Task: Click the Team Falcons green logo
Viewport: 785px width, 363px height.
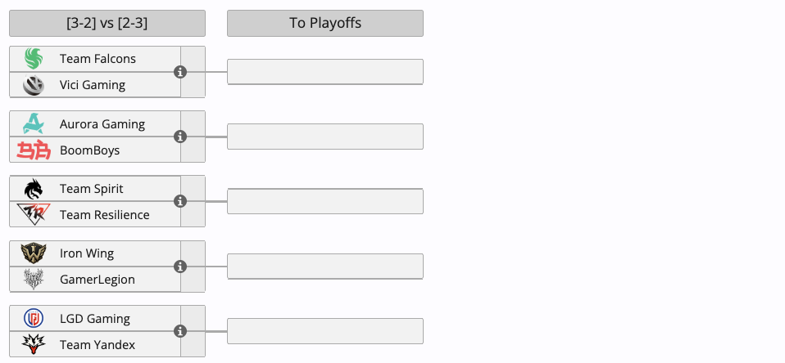Action: (34, 58)
